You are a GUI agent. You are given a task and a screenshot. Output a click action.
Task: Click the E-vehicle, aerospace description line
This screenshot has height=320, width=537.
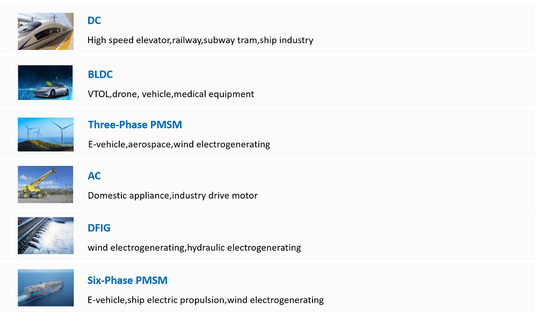[179, 144]
